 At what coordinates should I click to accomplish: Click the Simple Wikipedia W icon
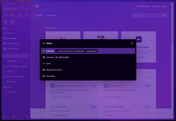pos(106,107)
